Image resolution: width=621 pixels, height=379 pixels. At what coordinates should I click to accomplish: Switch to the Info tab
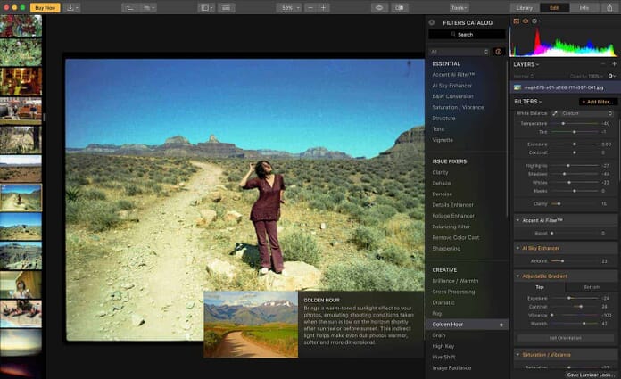584,7
